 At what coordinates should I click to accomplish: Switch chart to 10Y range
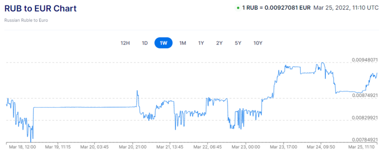[x=258, y=43]
